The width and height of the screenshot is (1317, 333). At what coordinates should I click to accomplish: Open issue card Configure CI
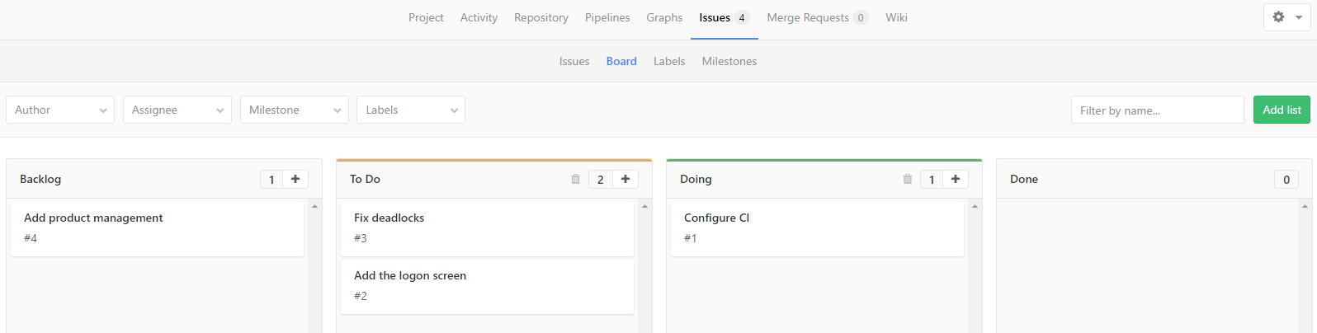point(817,228)
